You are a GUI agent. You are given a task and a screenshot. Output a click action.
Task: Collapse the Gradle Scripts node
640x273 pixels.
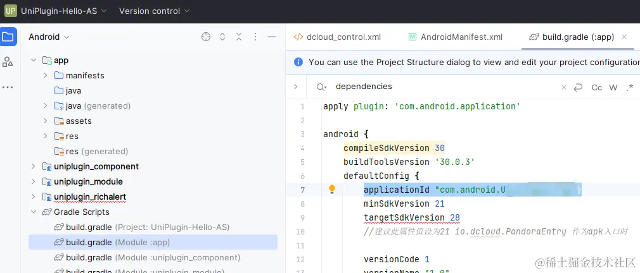point(34,212)
